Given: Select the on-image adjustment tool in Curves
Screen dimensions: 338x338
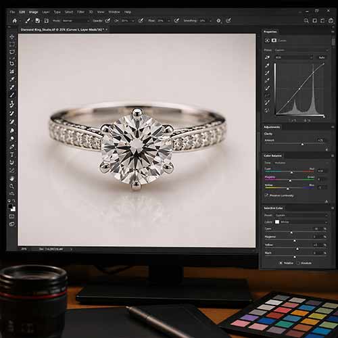Looking at the screenshot, I should (x=267, y=57).
